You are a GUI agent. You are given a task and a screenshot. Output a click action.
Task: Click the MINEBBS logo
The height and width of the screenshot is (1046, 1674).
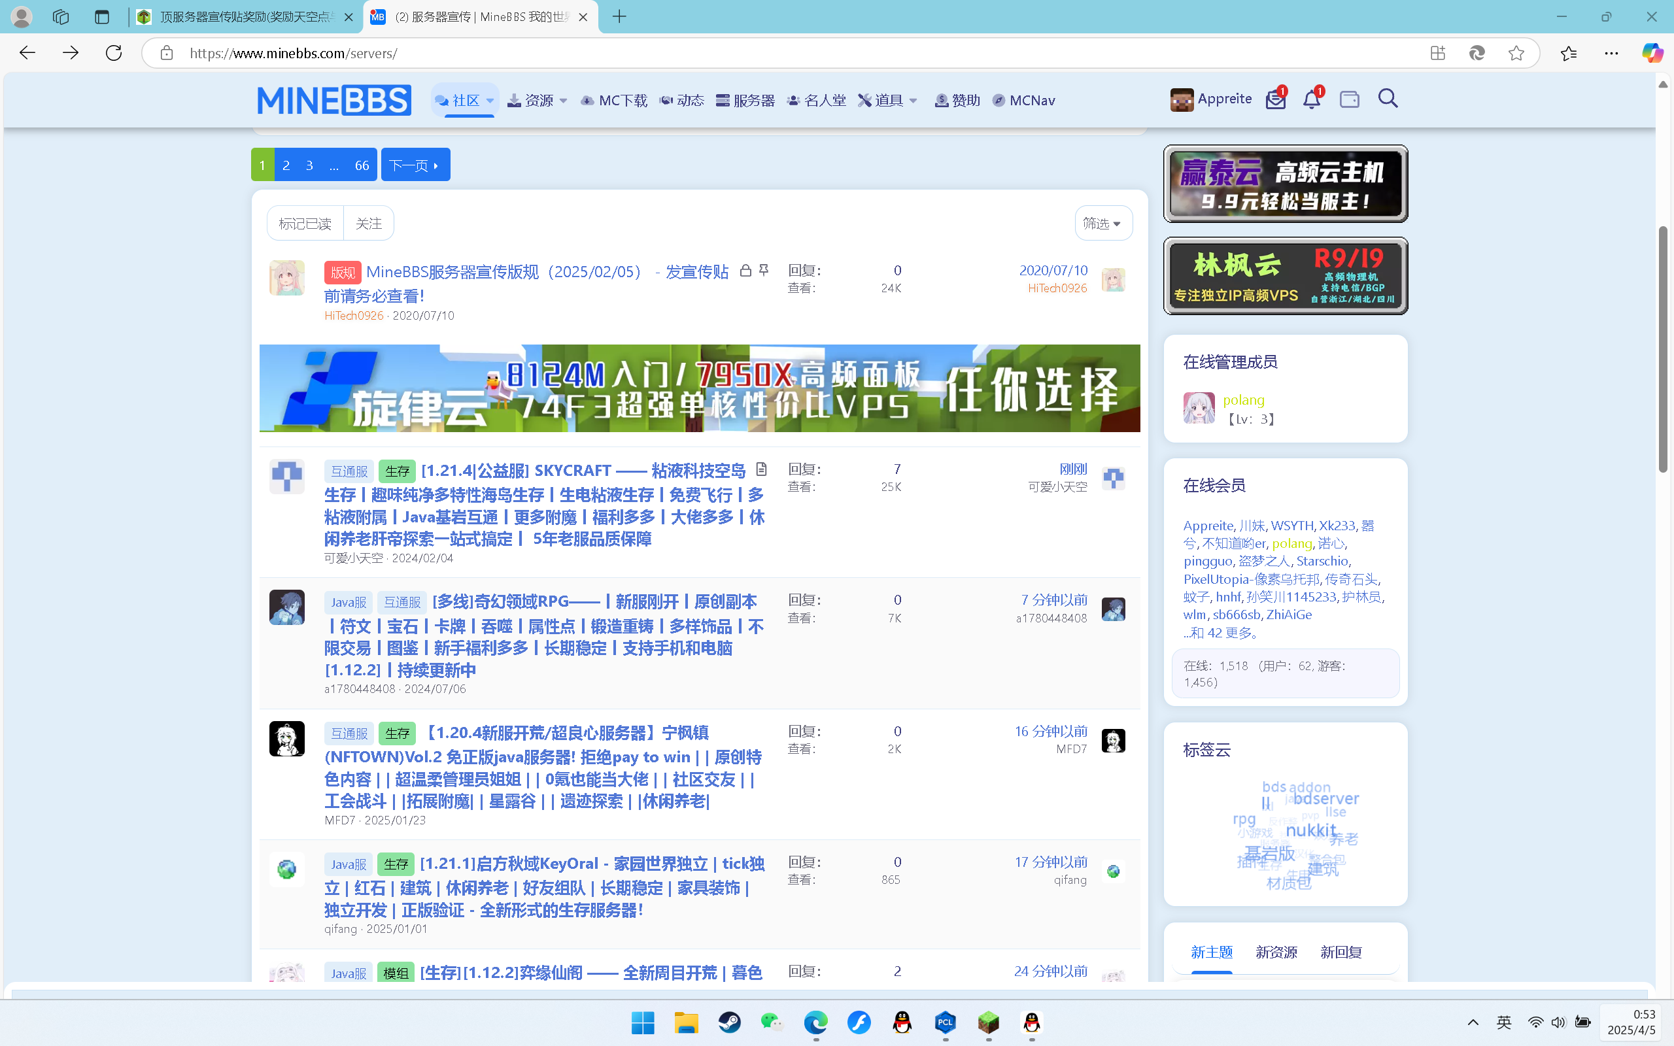tap(334, 100)
